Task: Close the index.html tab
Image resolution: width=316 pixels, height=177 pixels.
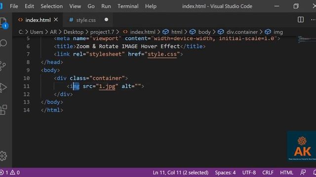Action: coord(56,20)
